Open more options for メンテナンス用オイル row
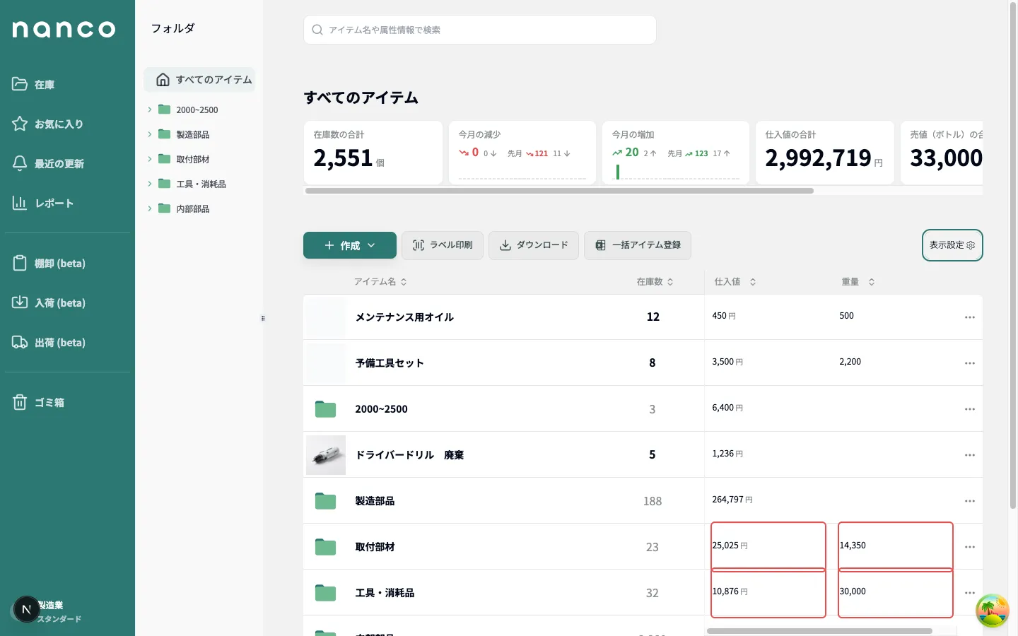Image resolution: width=1018 pixels, height=636 pixels. (970, 317)
